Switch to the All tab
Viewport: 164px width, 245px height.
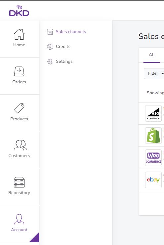click(x=152, y=55)
